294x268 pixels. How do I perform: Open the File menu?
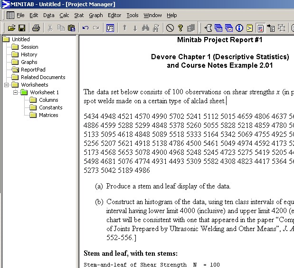20,15
